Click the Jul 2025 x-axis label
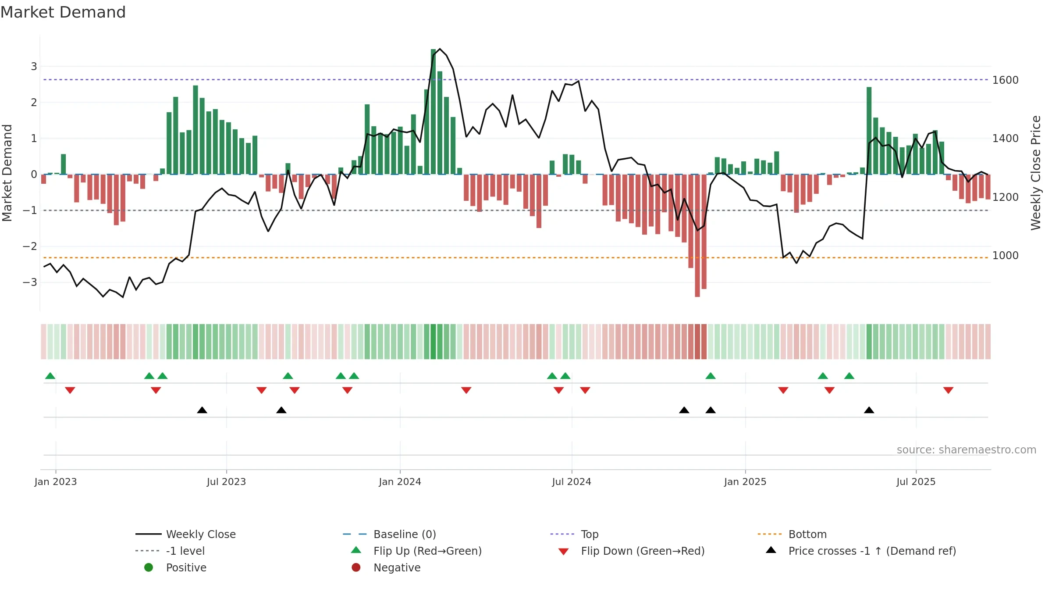1052x592 pixels. [x=916, y=482]
